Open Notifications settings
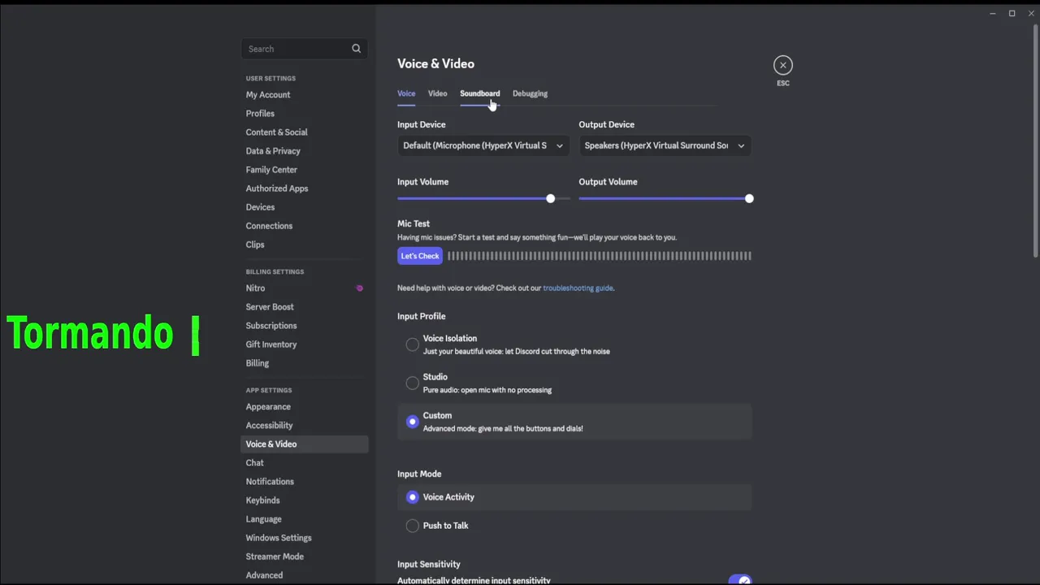 point(270,482)
